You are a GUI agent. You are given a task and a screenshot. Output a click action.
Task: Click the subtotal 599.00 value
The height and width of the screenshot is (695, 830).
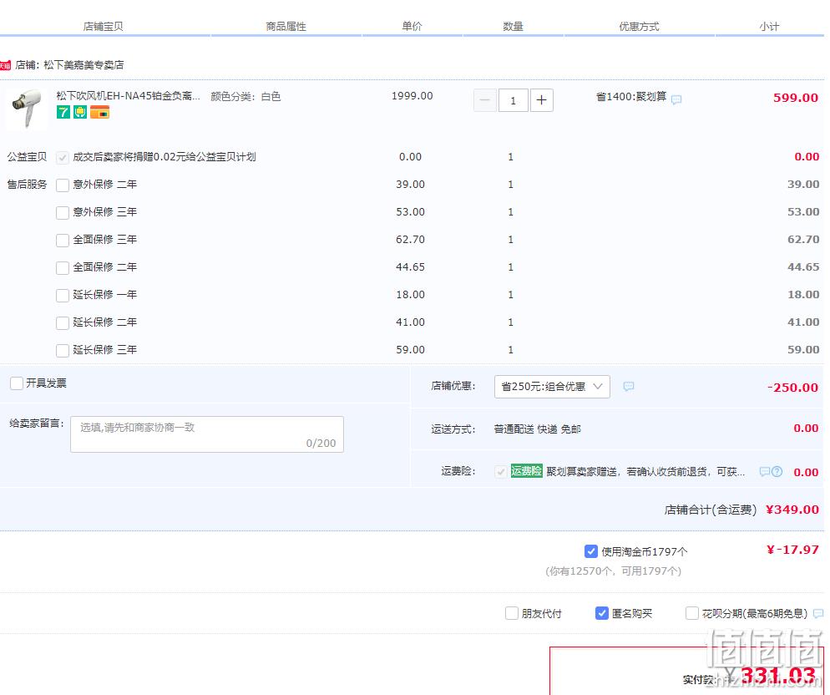pyautogui.click(x=796, y=98)
